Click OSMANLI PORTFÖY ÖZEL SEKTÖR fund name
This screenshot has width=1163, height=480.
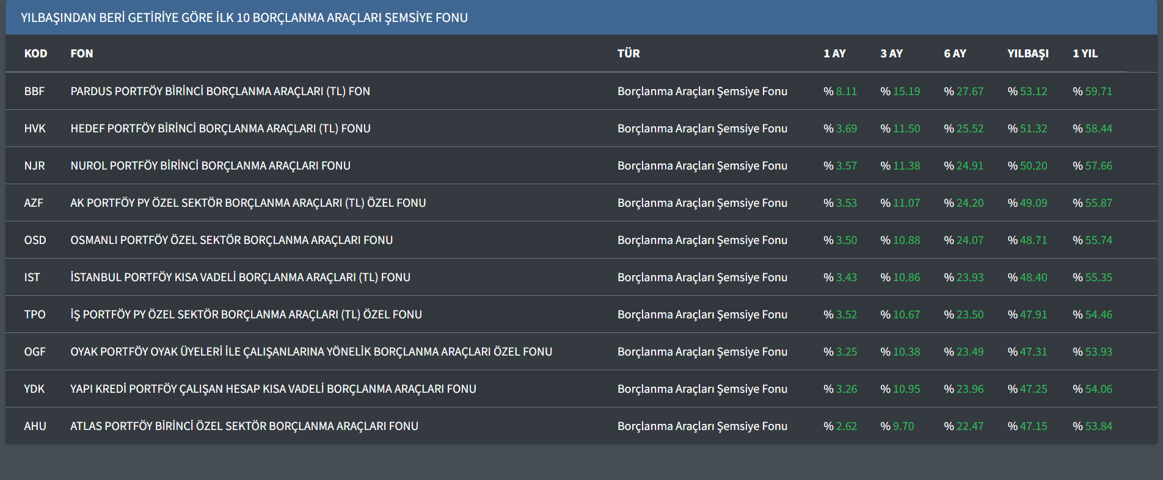click(232, 240)
